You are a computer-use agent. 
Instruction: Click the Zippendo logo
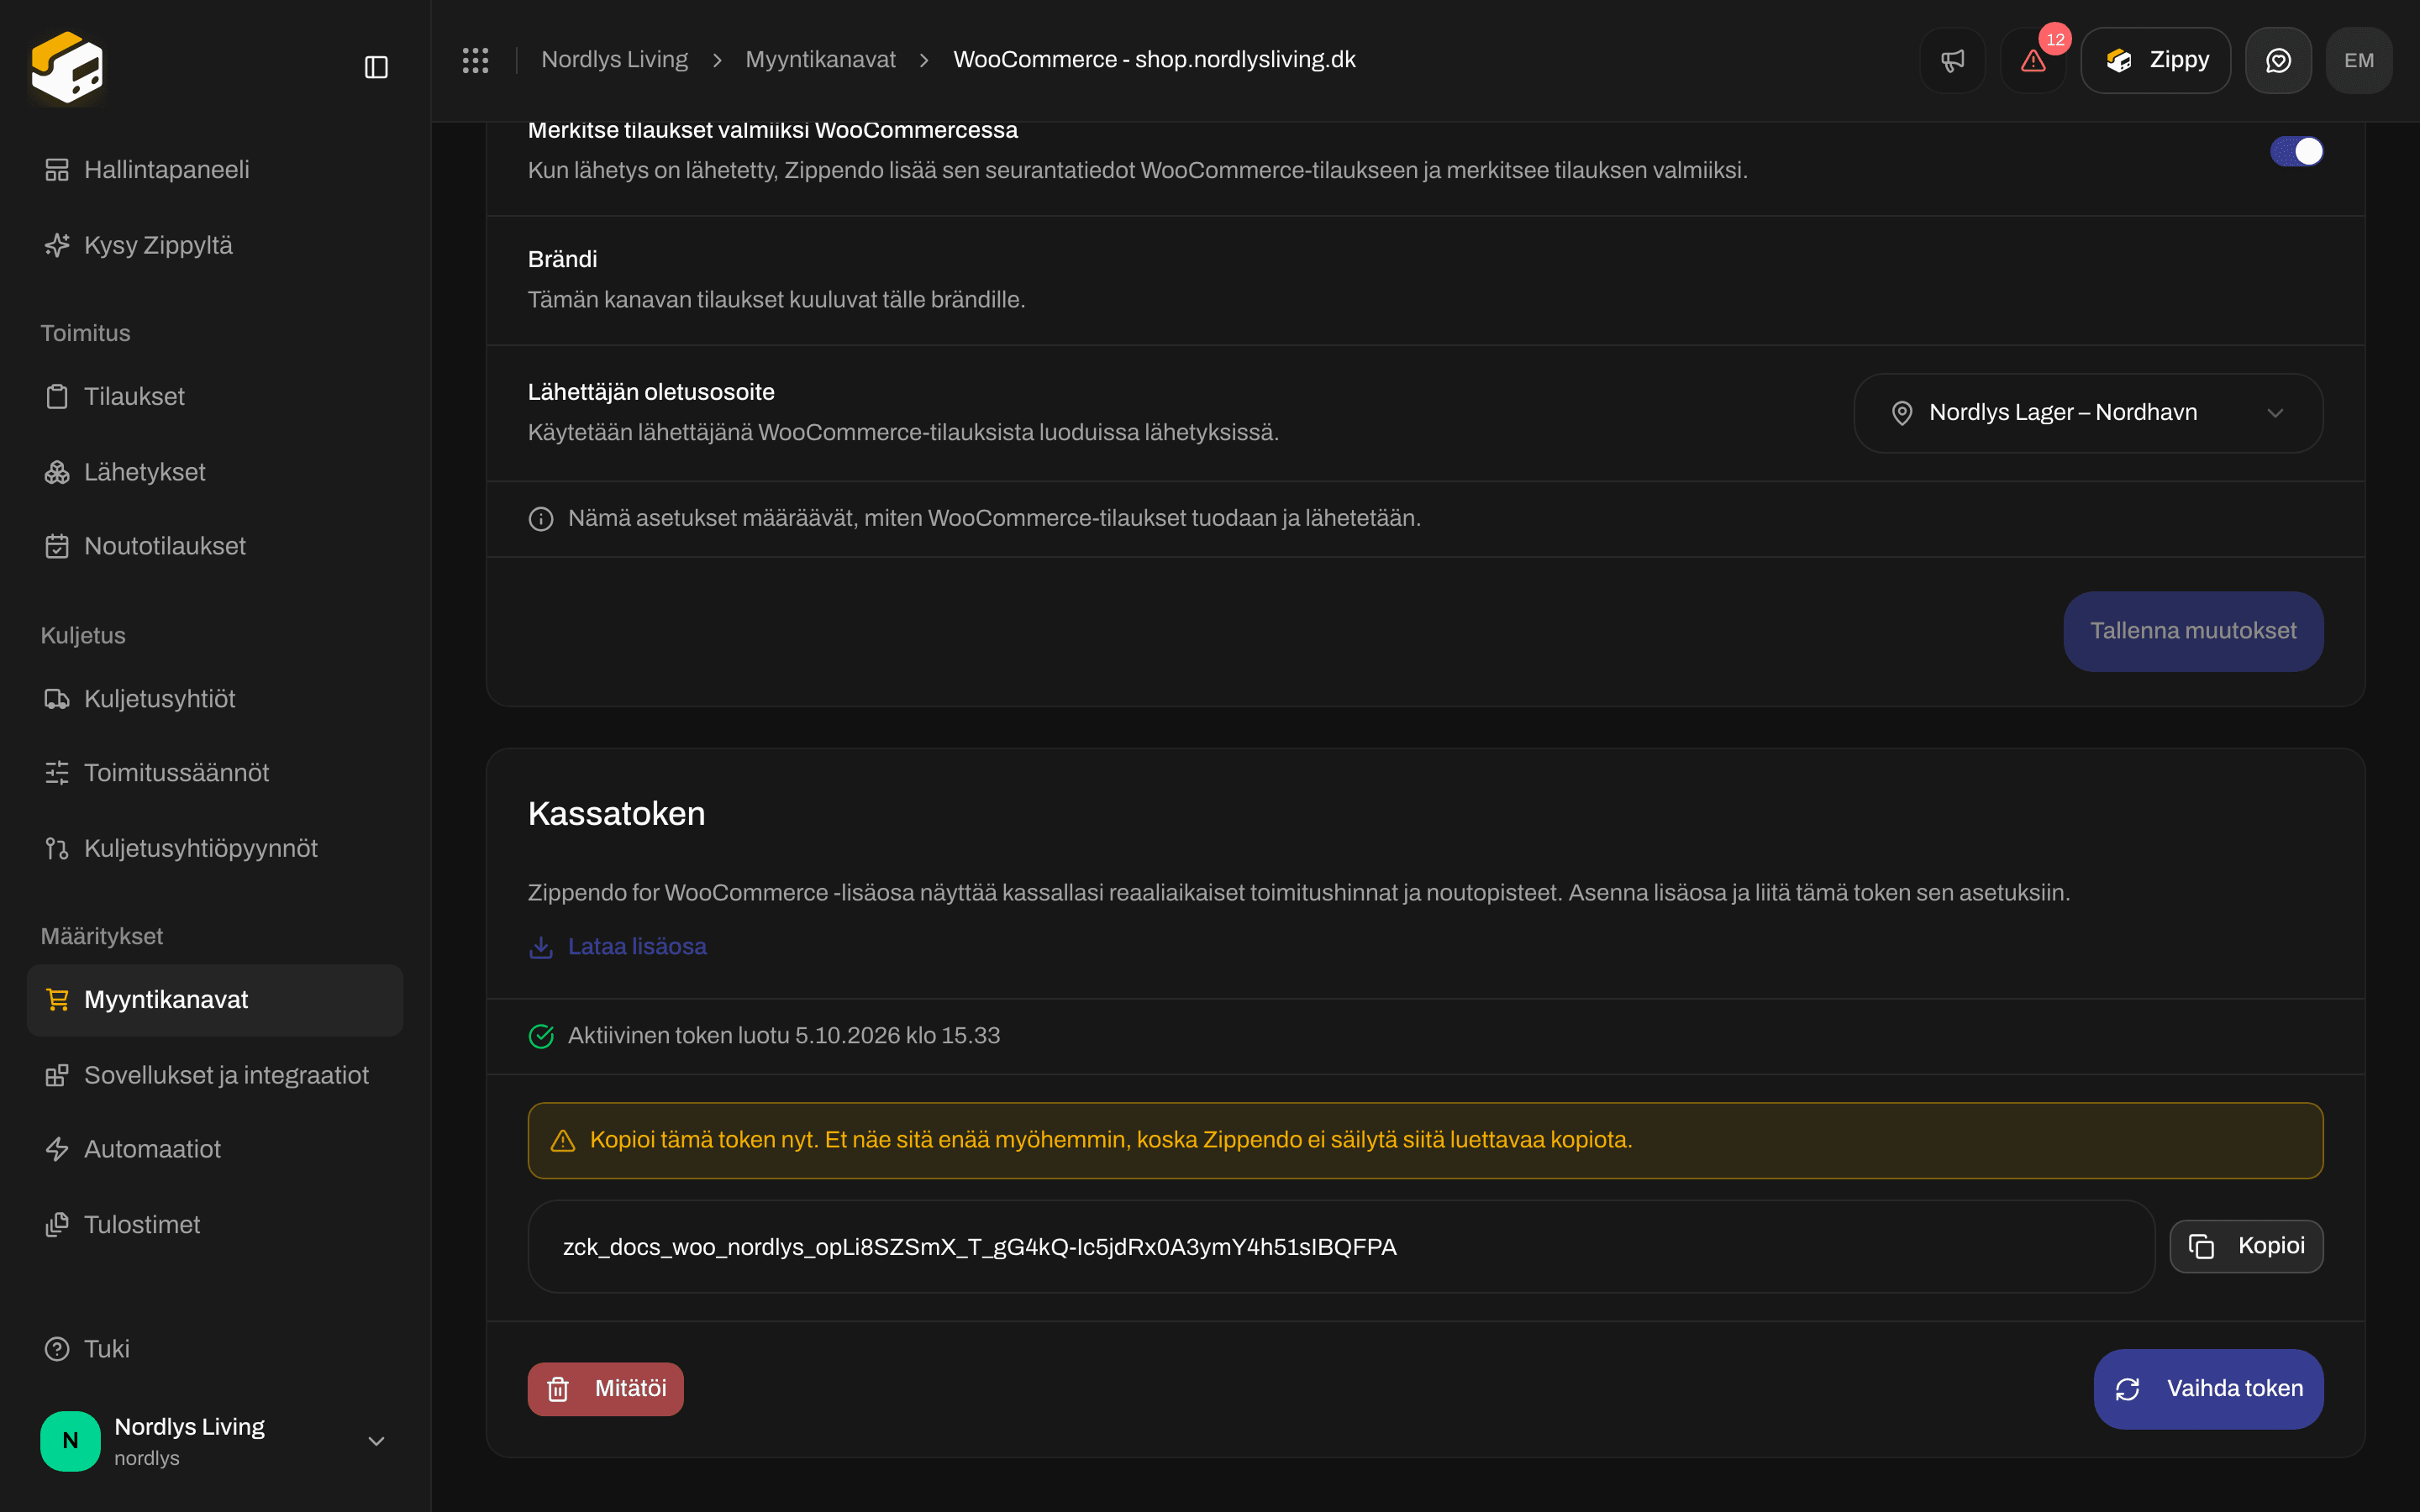(x=67, y=67)
